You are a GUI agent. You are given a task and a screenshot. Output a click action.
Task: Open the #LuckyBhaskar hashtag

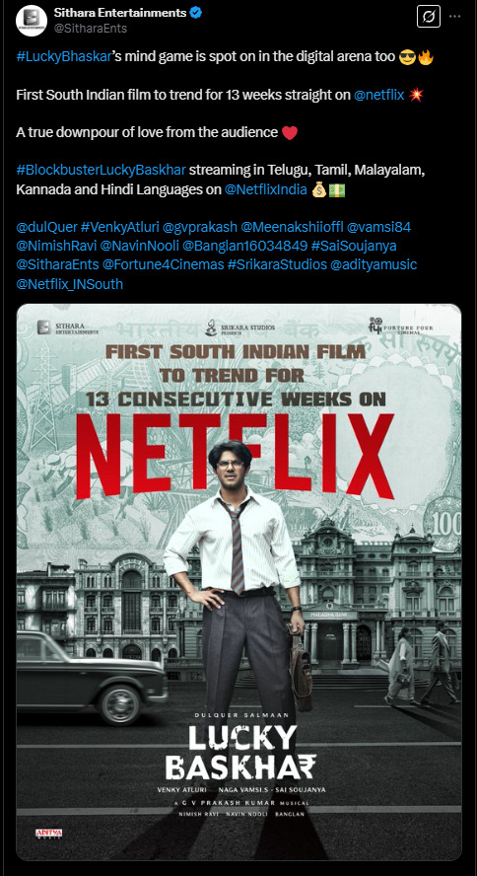point(63,57)
